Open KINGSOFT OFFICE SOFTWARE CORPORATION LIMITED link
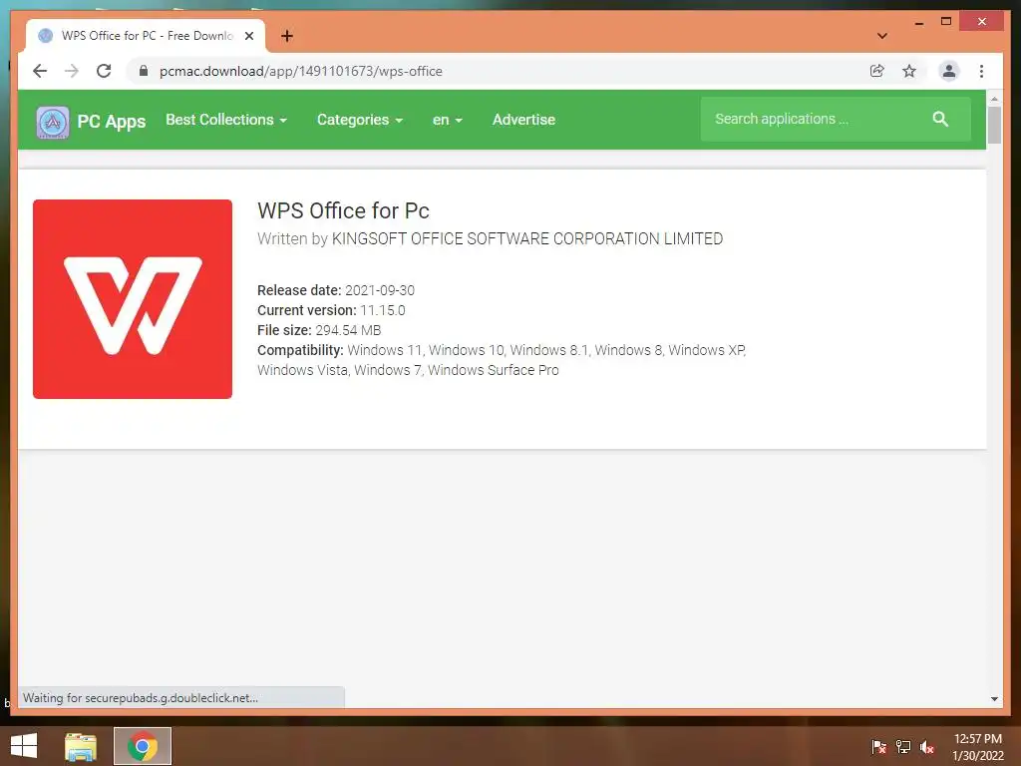 tap(527, 239)
